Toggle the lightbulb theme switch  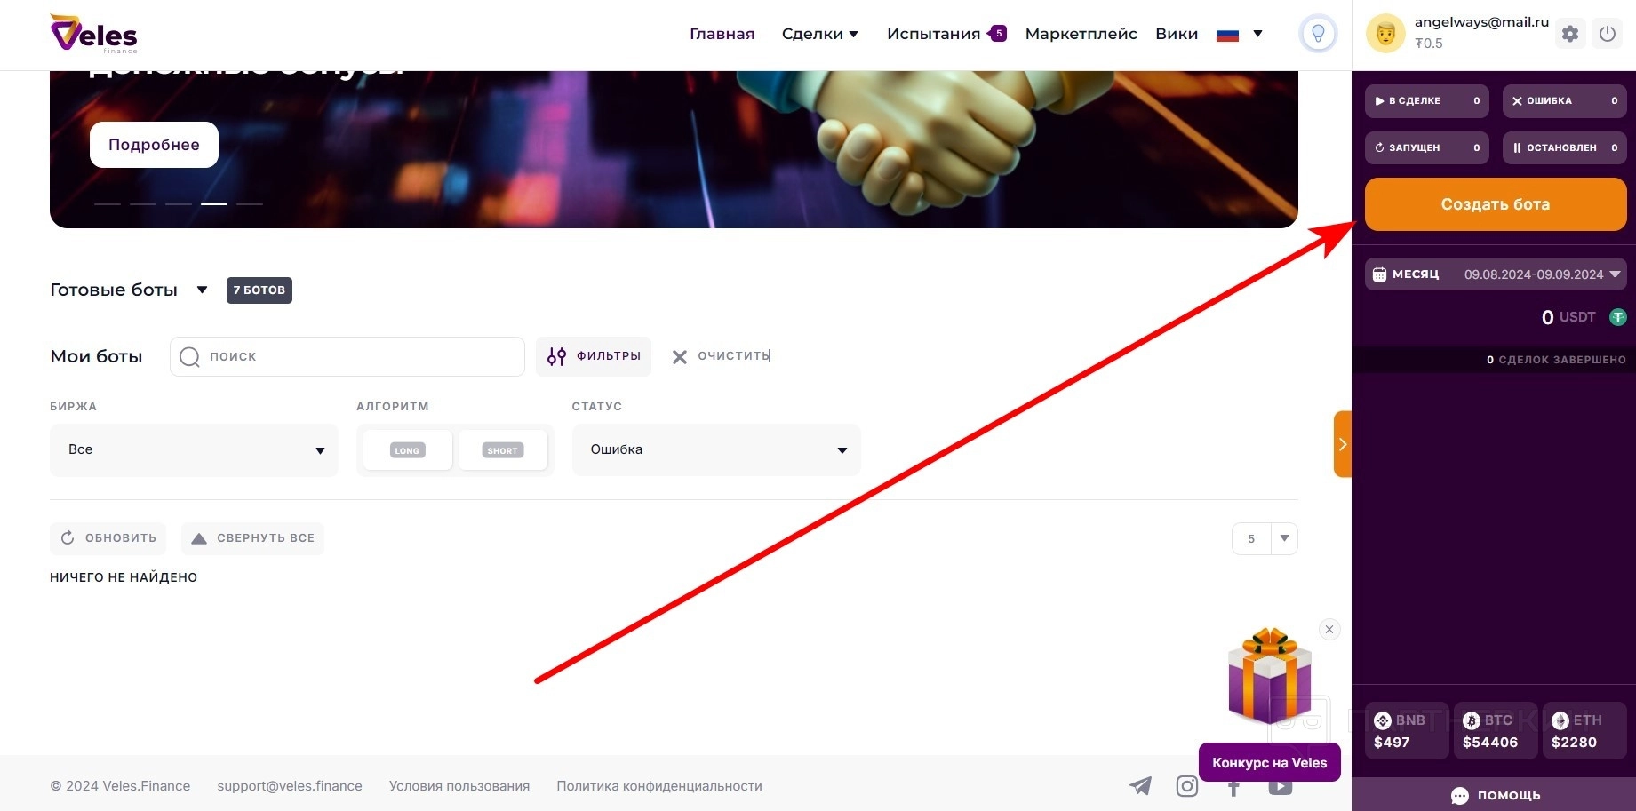(x=1318, y=34)
